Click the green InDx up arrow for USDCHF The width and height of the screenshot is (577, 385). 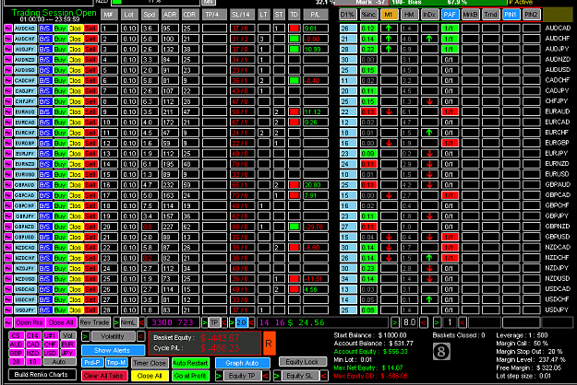click(x=429, y=299)
